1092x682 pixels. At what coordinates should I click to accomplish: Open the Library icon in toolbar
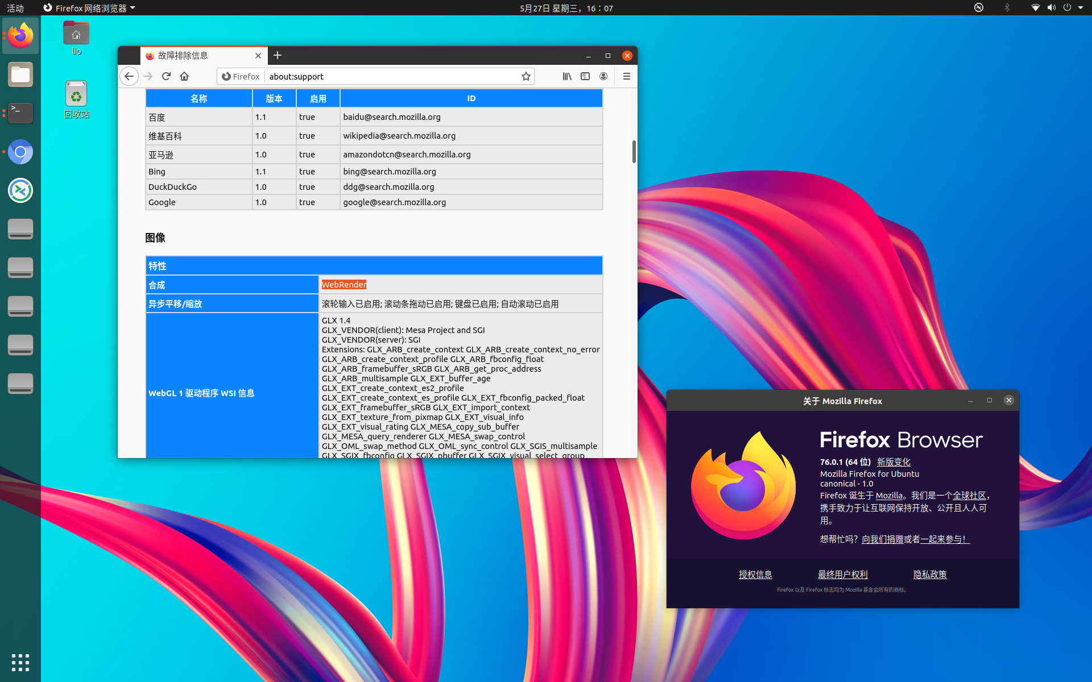pyautogui.click(x=567, y=76)
